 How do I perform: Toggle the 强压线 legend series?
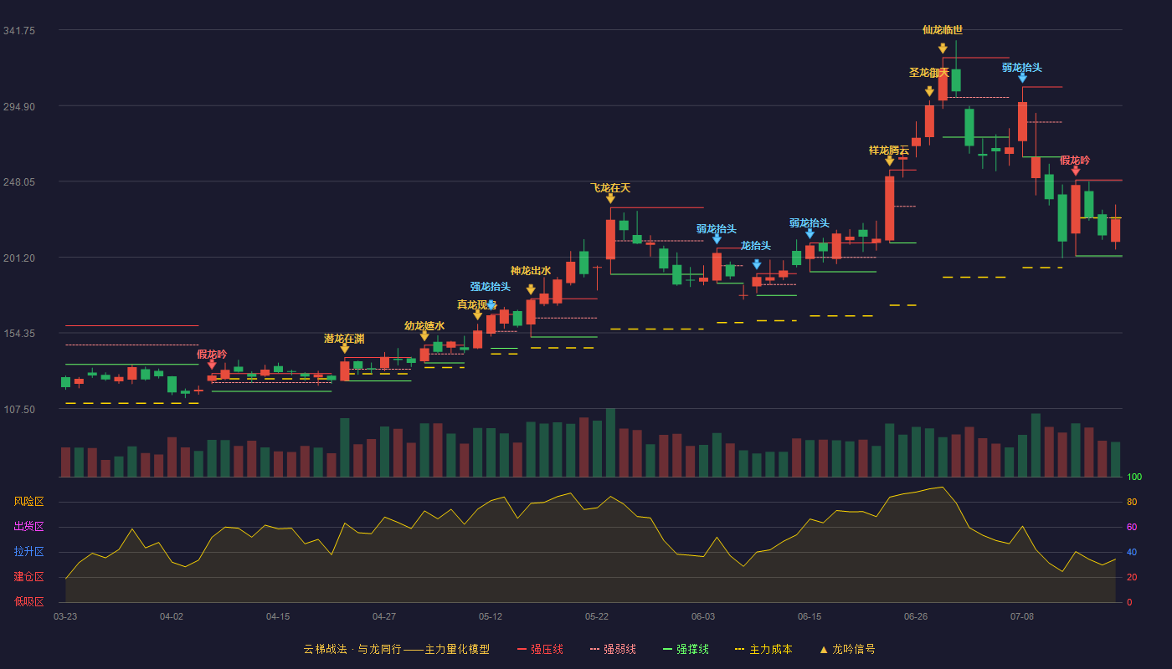coord(540,649)
